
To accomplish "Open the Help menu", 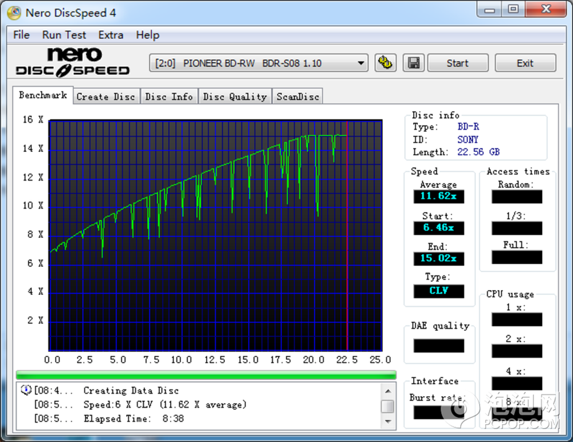I will tap(148, 35).
